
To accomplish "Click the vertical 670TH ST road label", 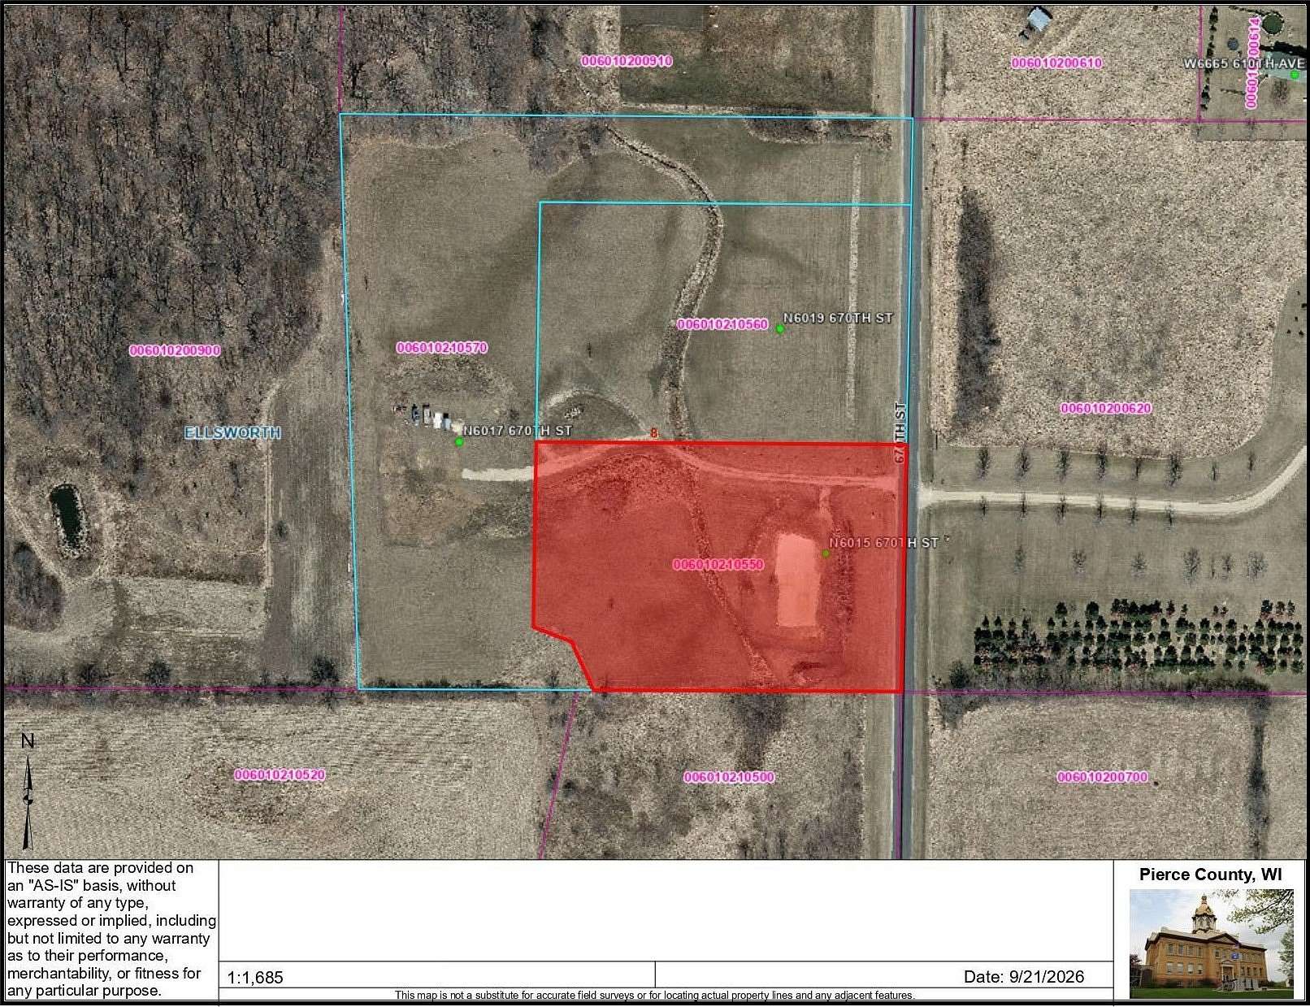I will coord(900,432).
